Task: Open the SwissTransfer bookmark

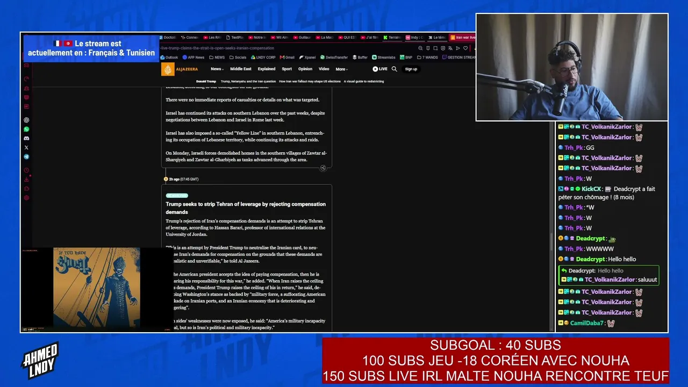Action: click(x=334, y=57)
